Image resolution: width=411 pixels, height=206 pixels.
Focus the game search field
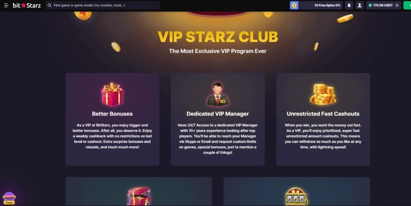pos(103,5)
